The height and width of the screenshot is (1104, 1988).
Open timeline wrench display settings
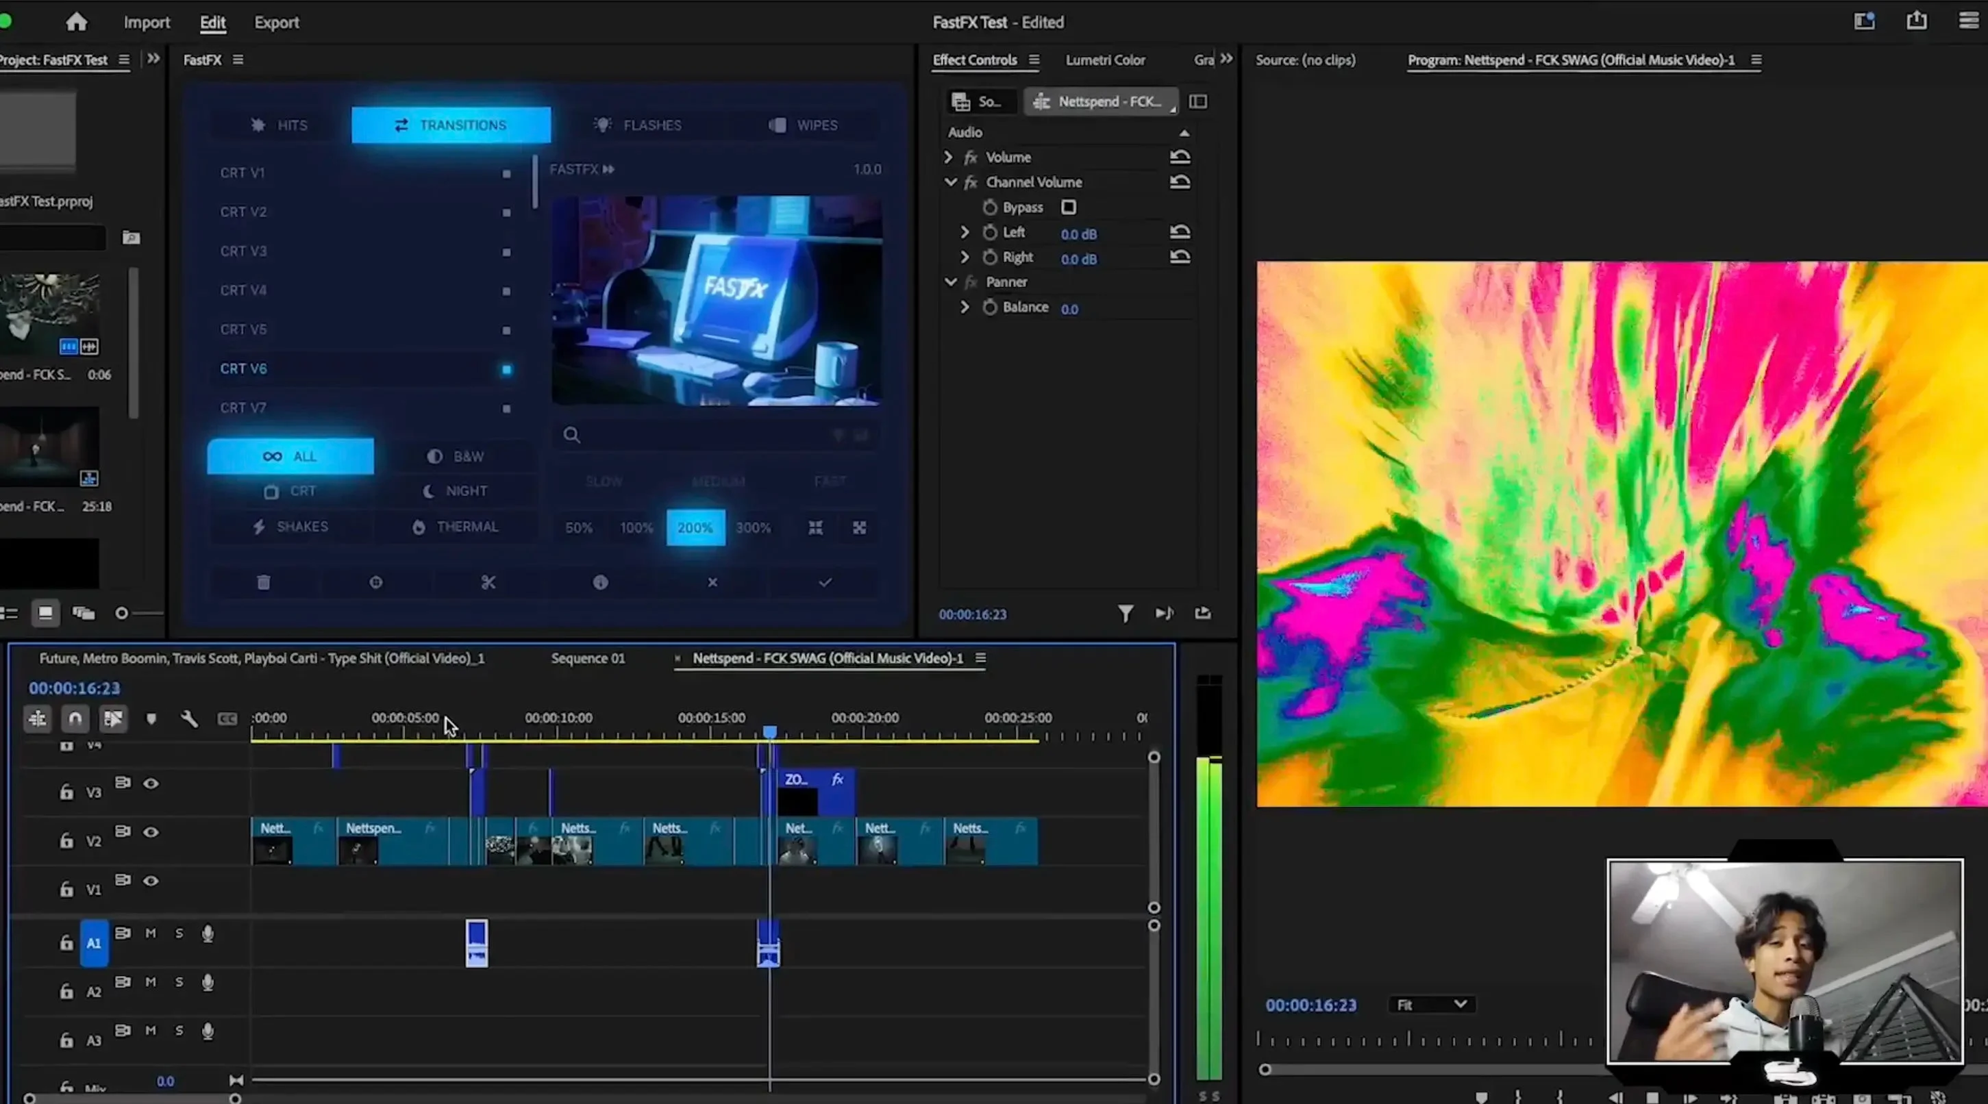pyautogui.click(x=189, y=719)
